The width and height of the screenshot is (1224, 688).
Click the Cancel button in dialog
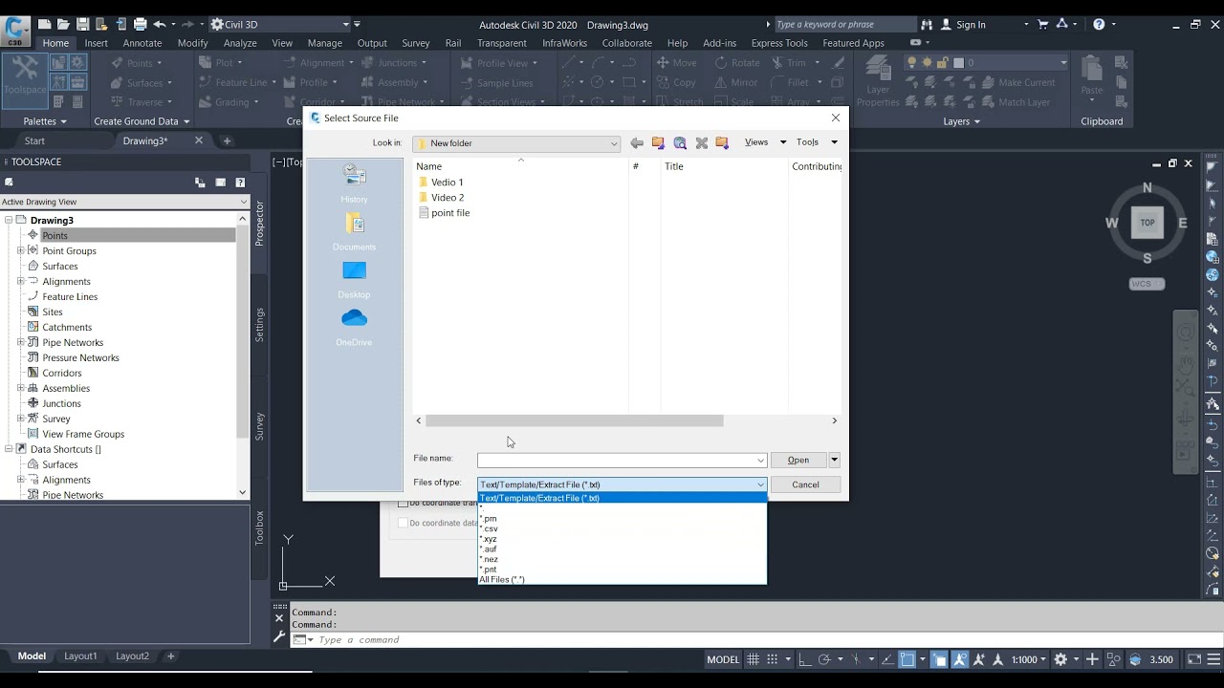[x=805, y=484]
